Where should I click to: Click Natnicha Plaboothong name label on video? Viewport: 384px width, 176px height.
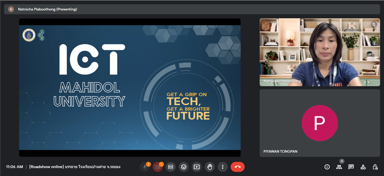[x=282, y=81]
